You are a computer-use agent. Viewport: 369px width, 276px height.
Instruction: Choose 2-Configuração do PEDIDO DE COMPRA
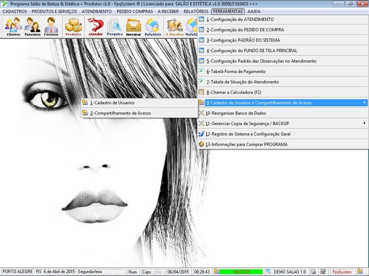(x=283, y=30)
